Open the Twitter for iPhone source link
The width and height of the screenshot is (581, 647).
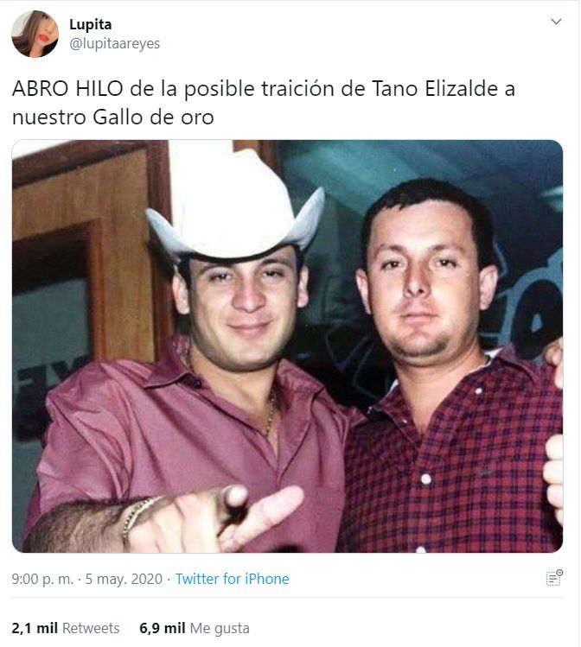coord(232,579)
